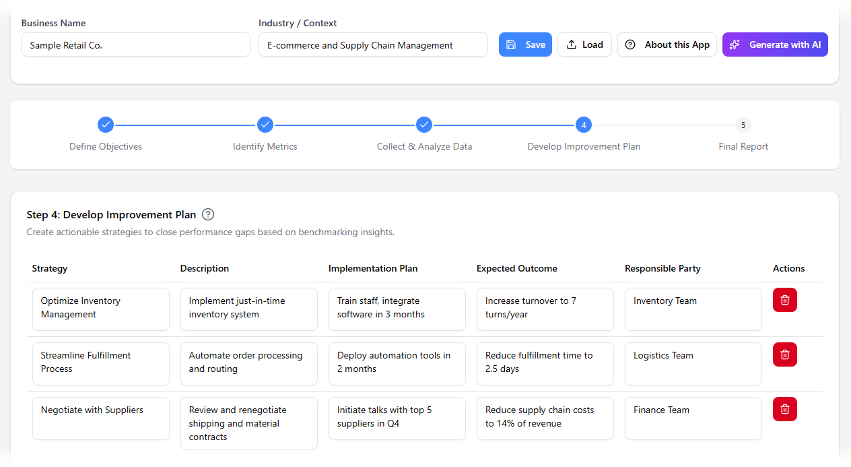Switch to the Identify Metrics step
851x467 pixels.
[265, 125]
